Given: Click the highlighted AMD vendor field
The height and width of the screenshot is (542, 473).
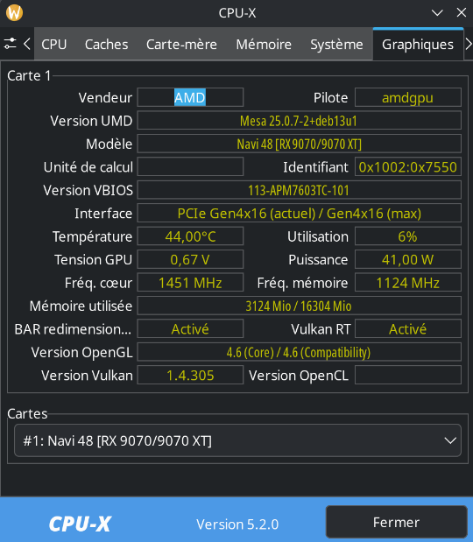Looking at the screenshot, I should 190,97.
